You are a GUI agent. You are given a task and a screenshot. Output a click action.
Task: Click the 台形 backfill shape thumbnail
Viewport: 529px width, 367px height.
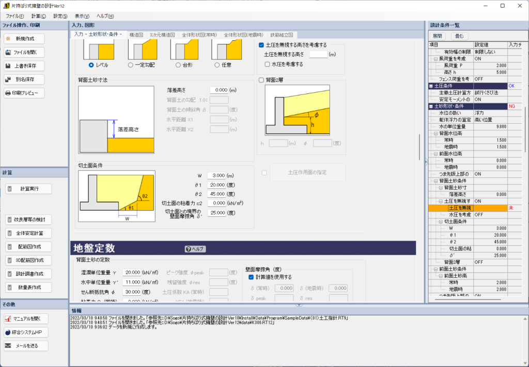(184, 49)
